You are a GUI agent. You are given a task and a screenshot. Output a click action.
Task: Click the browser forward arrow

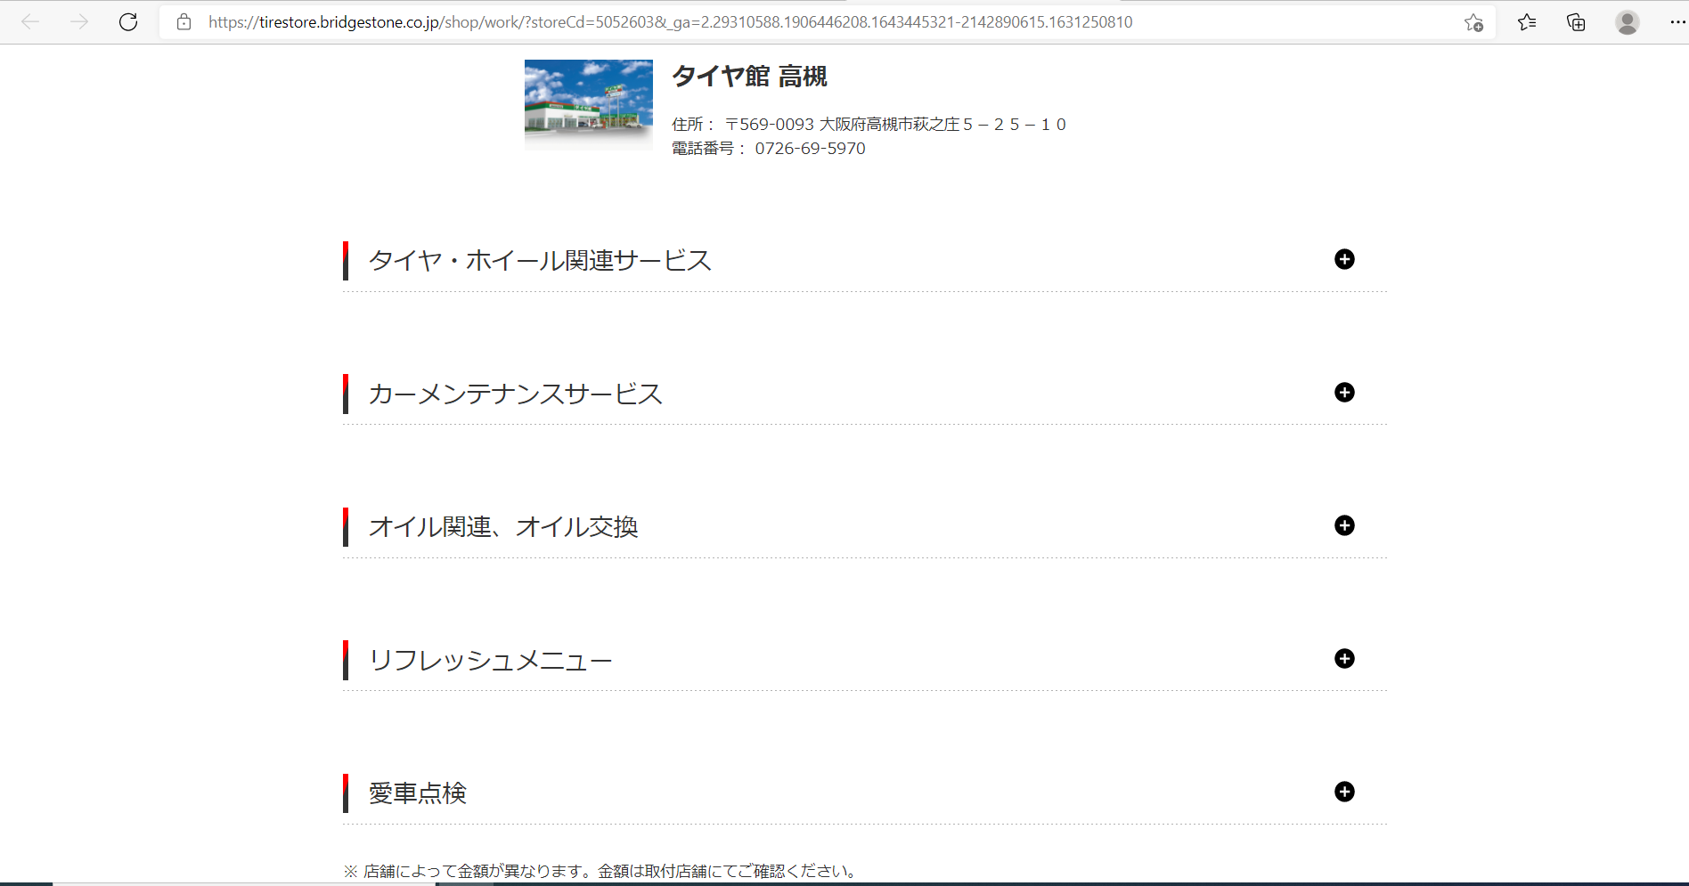pos(79,22)
